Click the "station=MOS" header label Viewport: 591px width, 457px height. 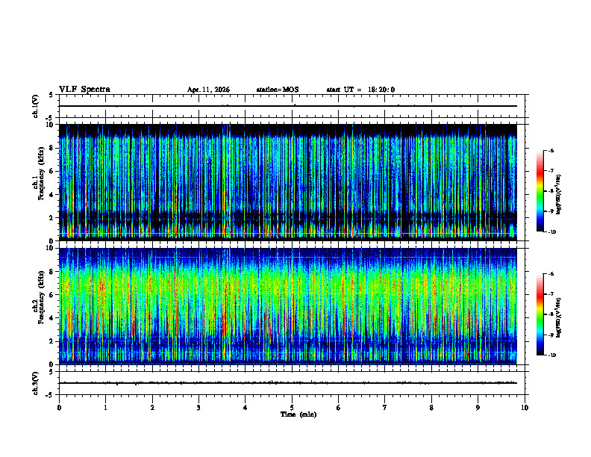coord(278,90)
